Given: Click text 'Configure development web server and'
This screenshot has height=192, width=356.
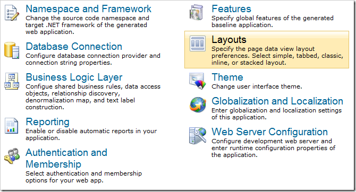Looking at the screenshot, I should pyautogui.click(x=272, y=141).
